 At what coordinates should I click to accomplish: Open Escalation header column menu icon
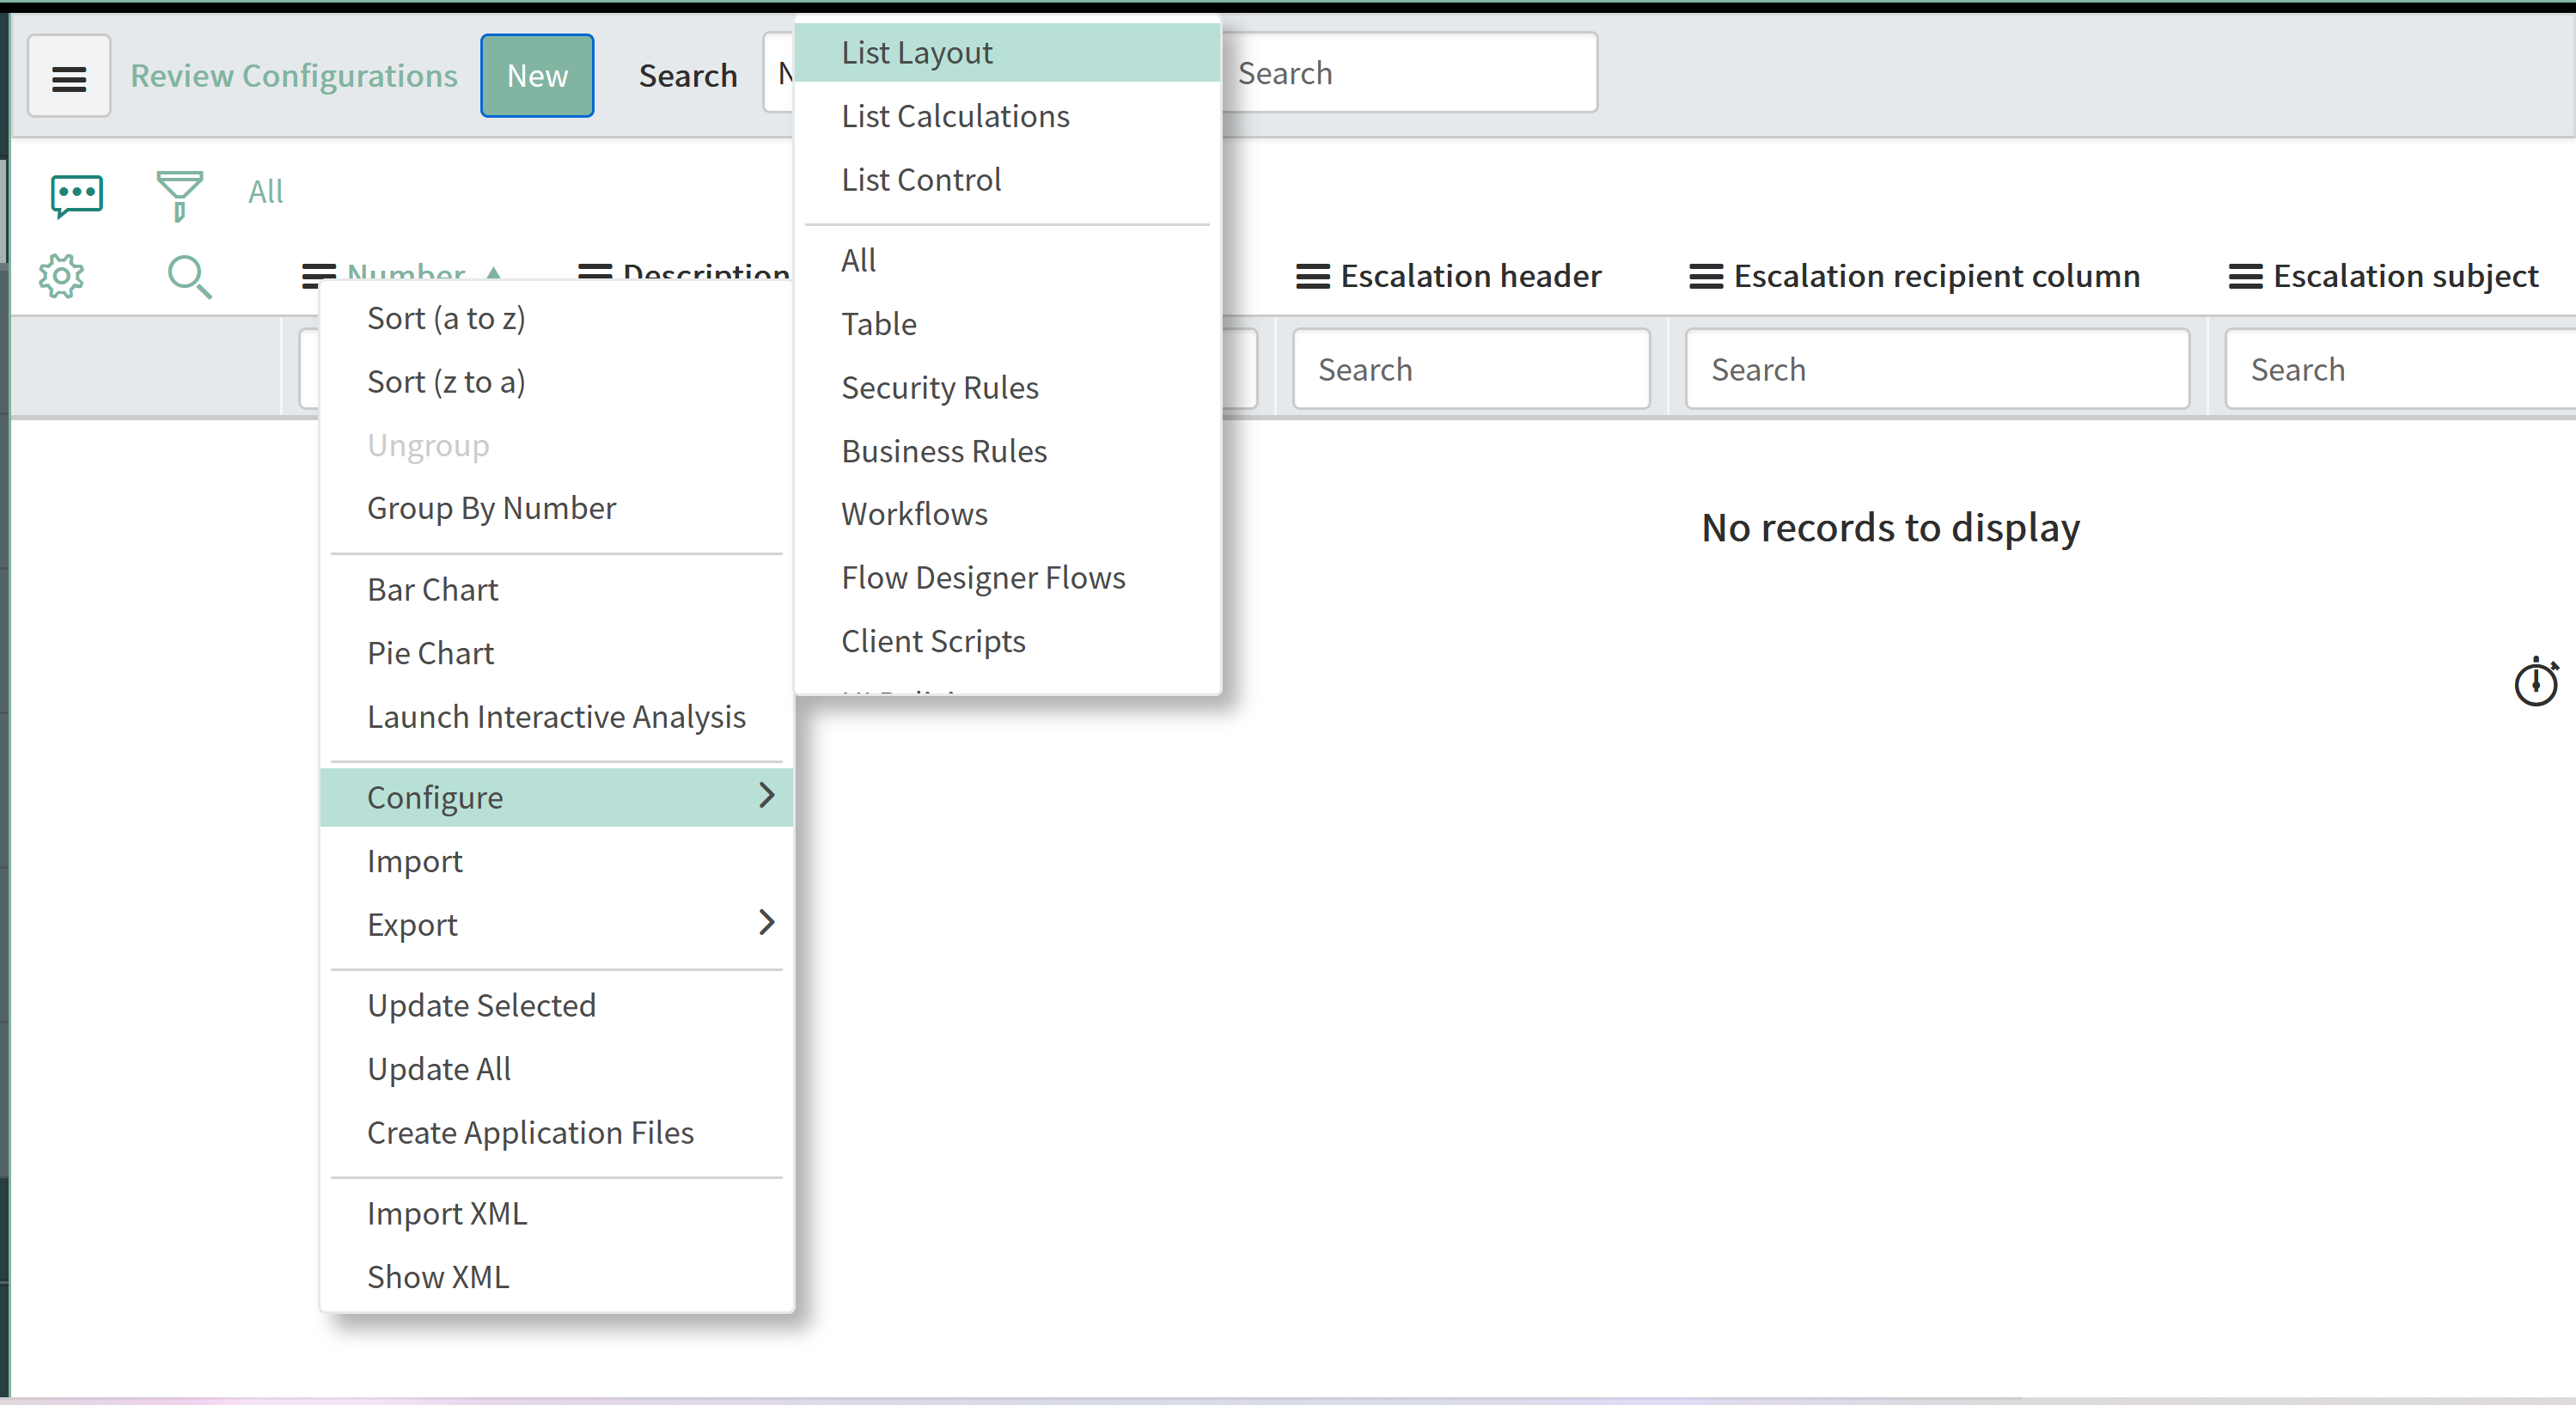click(1312, 276)
